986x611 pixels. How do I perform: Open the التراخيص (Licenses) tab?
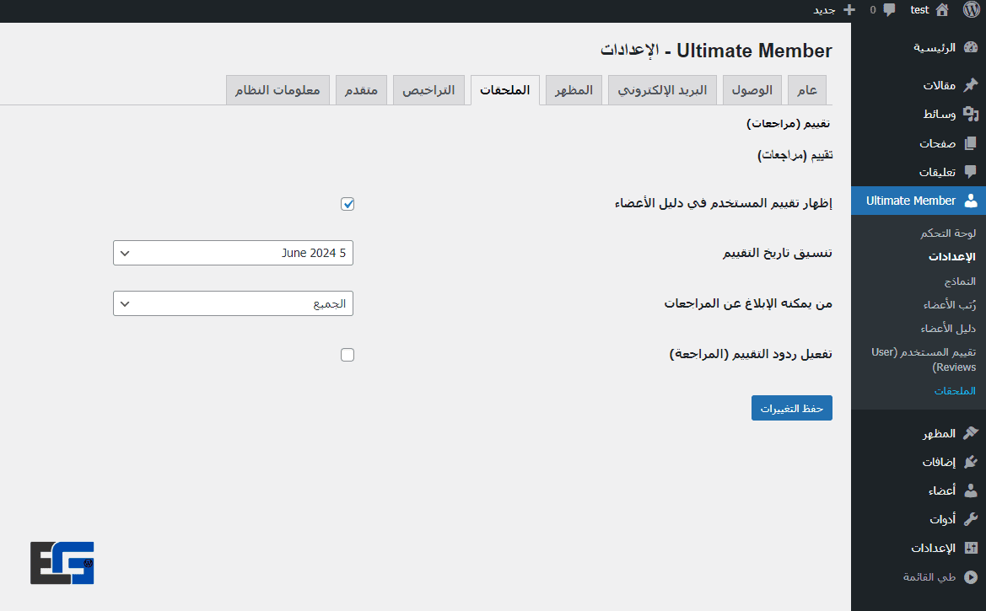click(428, 89)
